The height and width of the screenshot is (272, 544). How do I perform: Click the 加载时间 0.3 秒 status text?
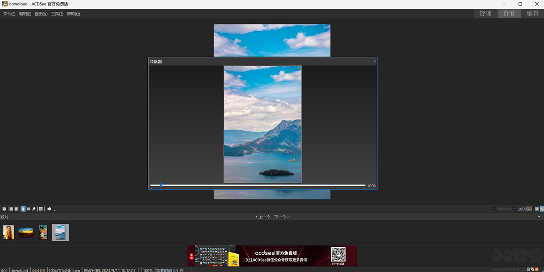tap(170, 270)
